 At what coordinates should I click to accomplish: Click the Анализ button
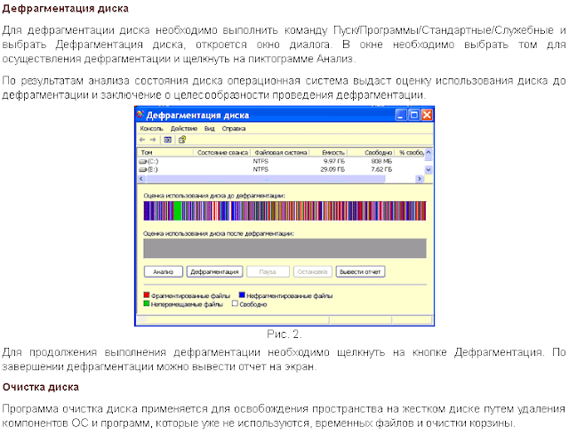pos(164,271)
